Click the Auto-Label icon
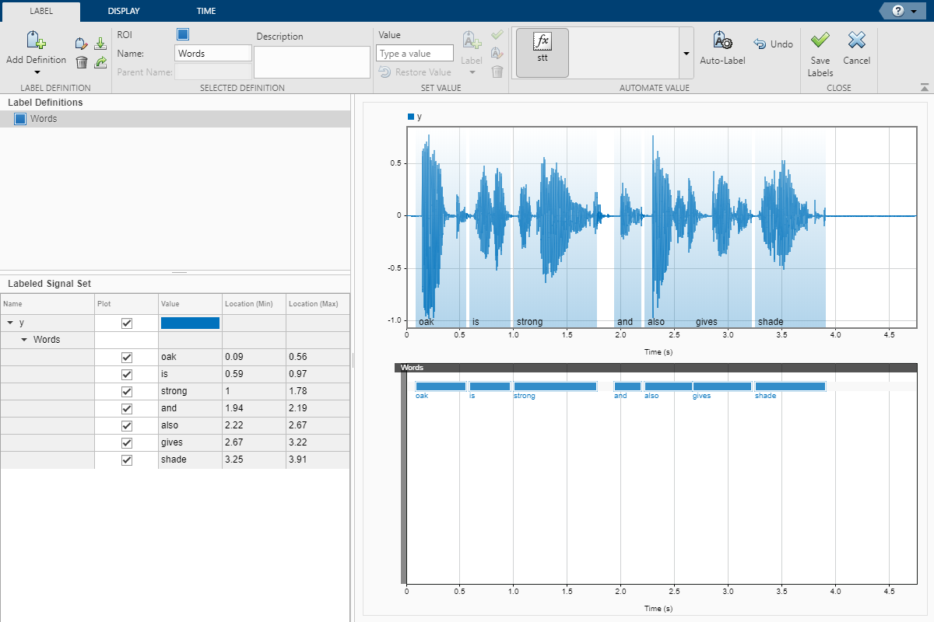934x622 pixels. (722, 41)
